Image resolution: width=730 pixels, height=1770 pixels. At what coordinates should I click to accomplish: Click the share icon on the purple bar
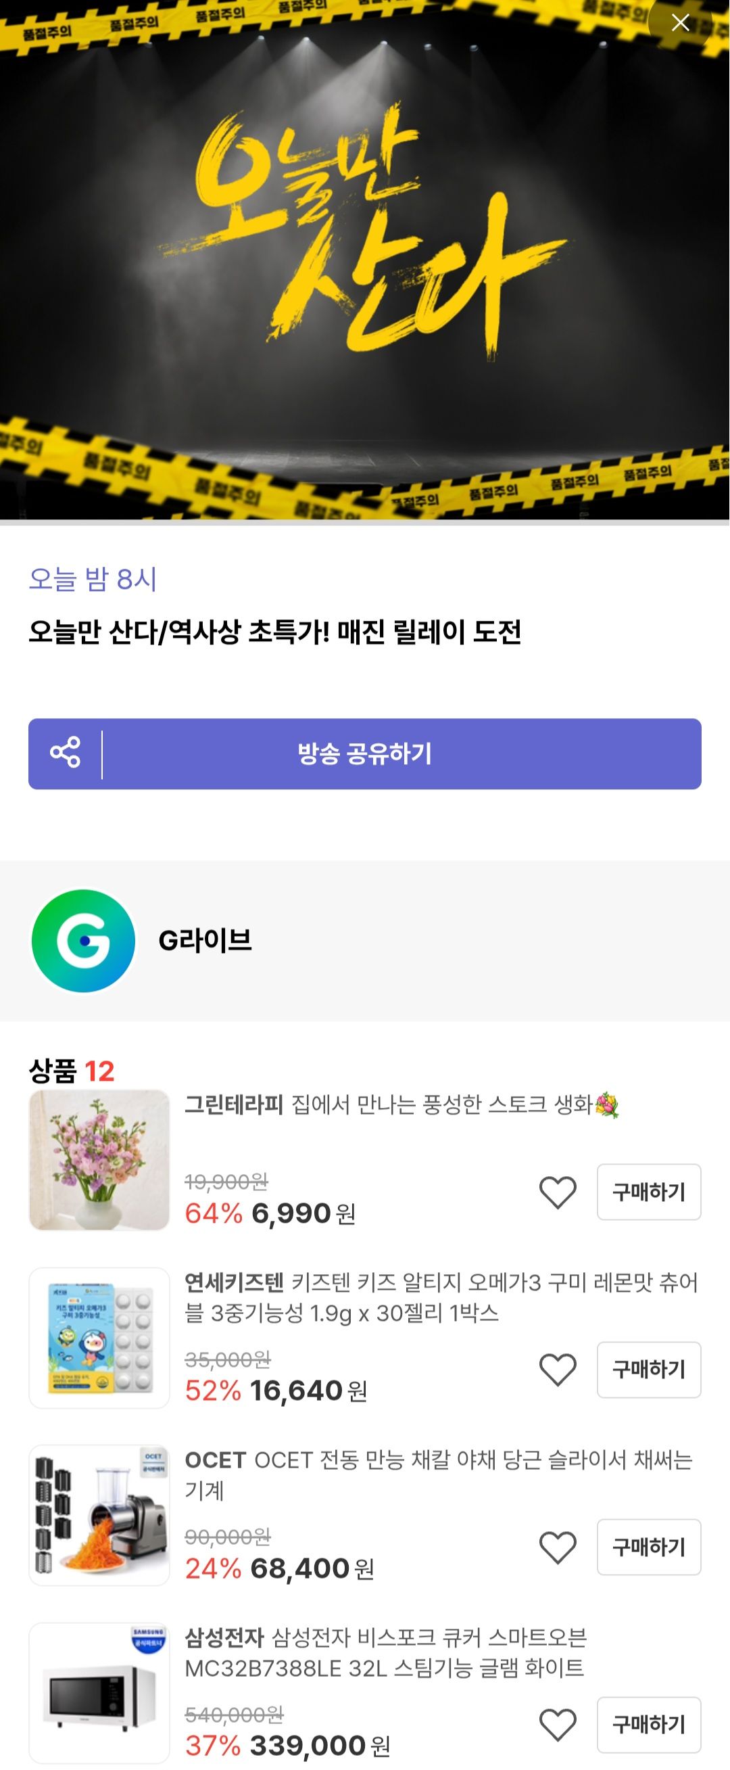[66, 753]
